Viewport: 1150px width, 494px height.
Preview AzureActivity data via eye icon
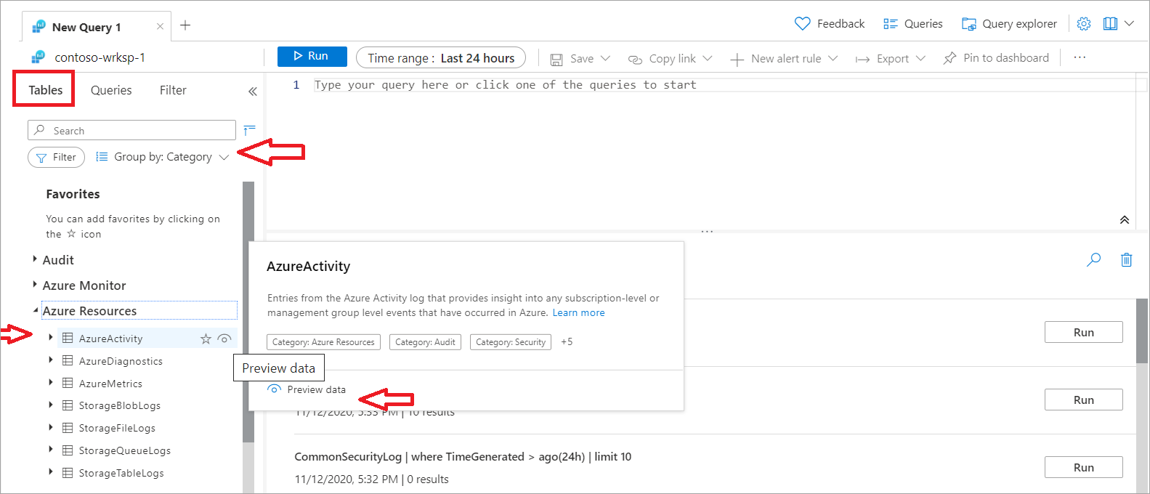[224, 339]
